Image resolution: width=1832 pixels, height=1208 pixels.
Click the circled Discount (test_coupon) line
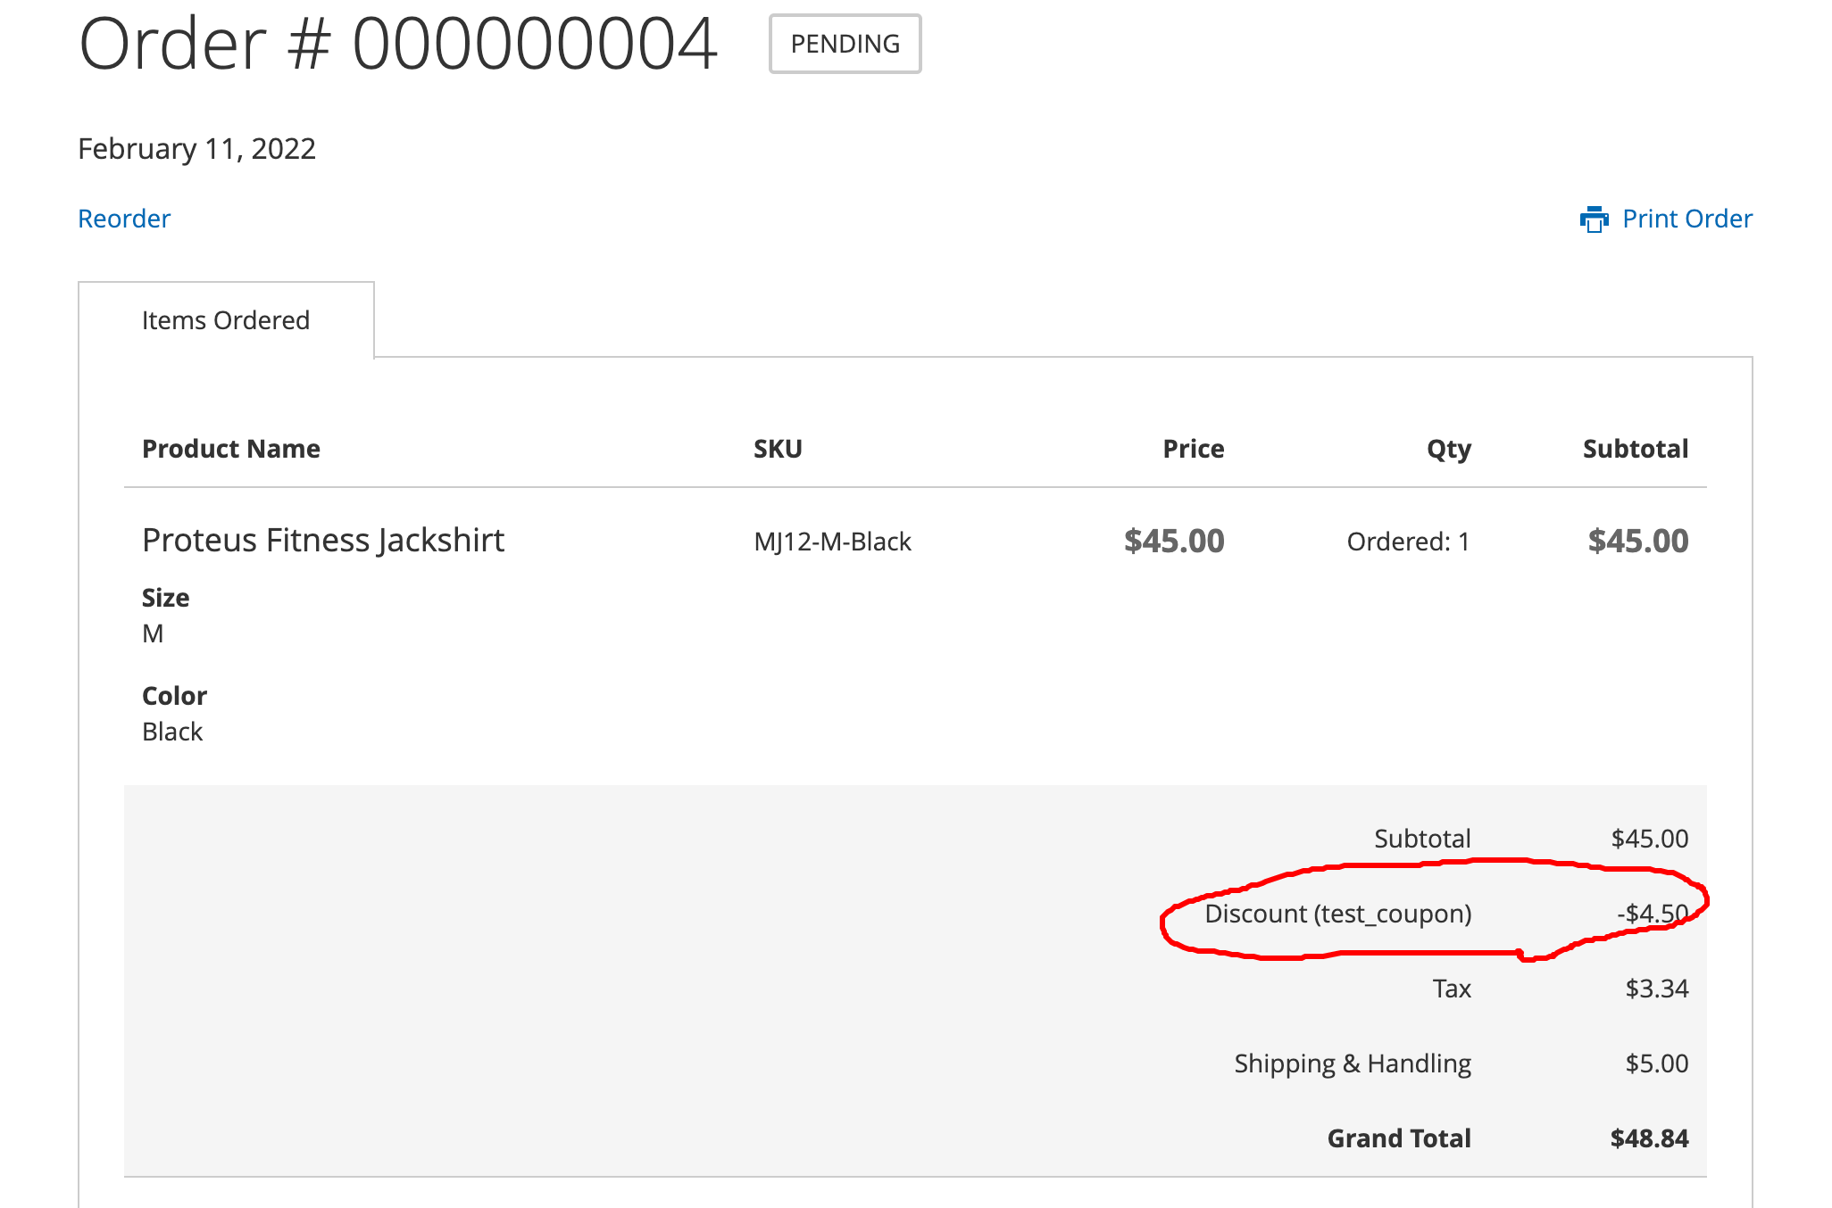1339,913
